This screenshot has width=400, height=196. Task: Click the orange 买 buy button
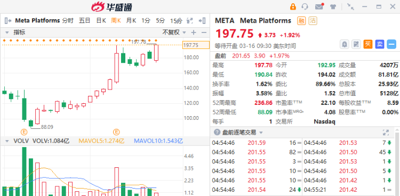[367, 44]
